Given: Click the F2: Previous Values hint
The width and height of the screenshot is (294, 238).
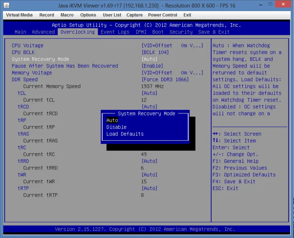Looking at the screenshot, I should tap(240, 168).
